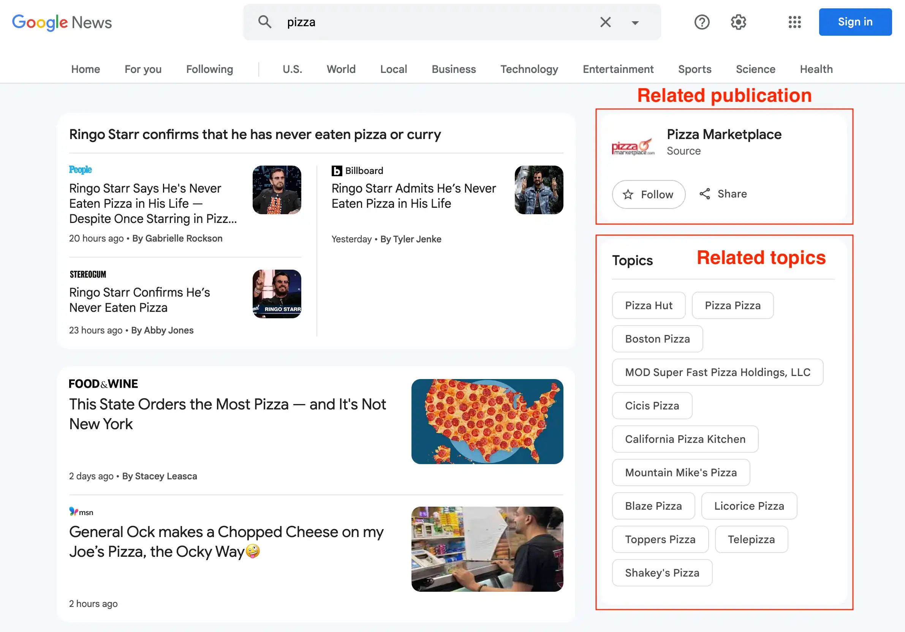Open the Pizza Marketplace source title

tap(724, 134)
